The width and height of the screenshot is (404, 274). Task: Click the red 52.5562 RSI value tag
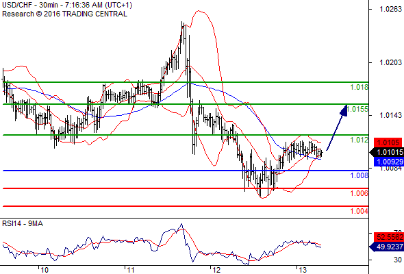point(388,237)
